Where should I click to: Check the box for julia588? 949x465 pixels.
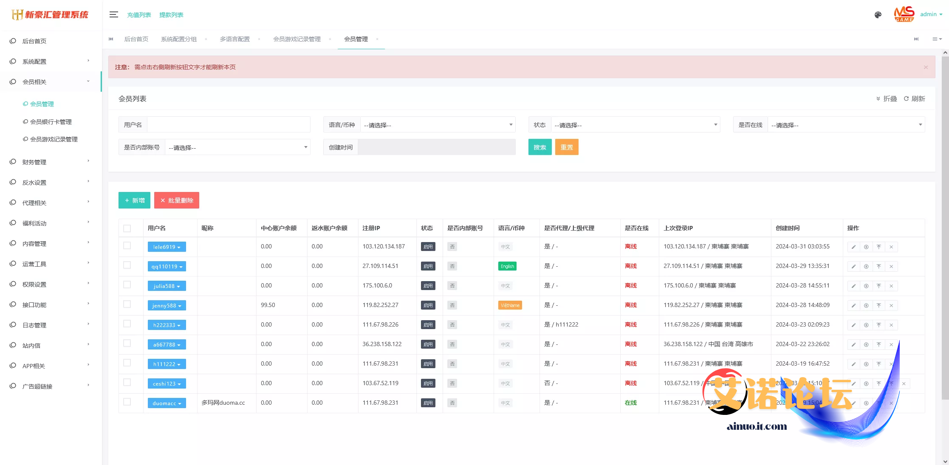click(x=127, y=285)
